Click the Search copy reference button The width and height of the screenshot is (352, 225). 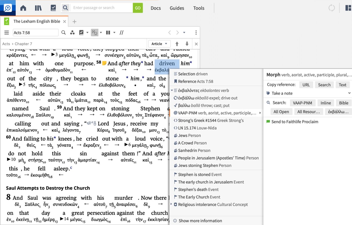click(324, 85)
